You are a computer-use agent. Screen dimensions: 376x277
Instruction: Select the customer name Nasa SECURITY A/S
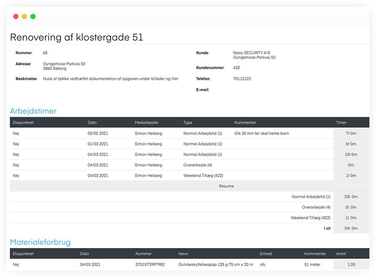[251, 53]
